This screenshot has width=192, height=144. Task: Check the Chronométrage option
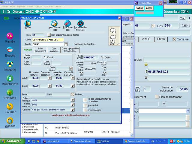pos(85,110)
